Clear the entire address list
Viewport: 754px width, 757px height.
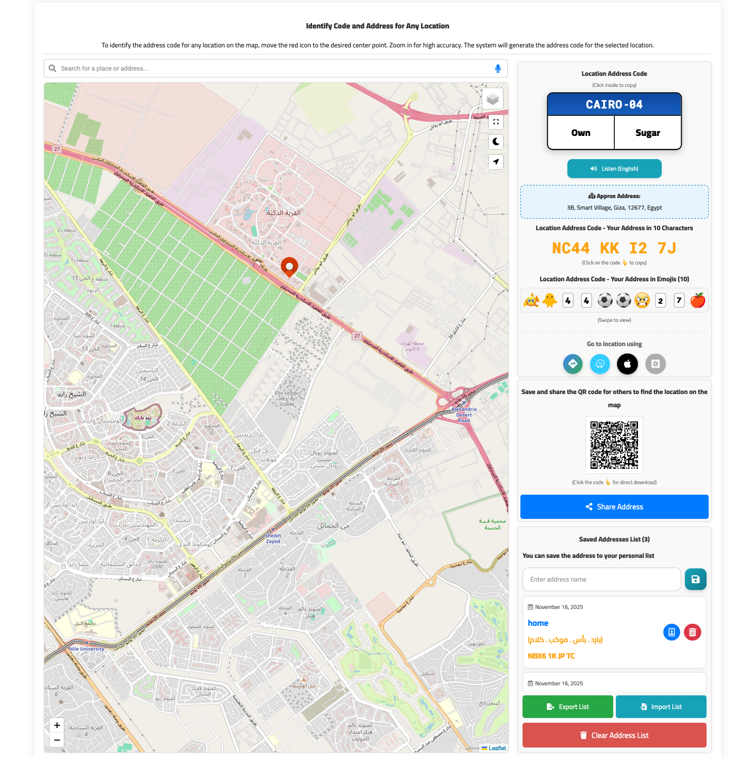click(x=614, y=735)
